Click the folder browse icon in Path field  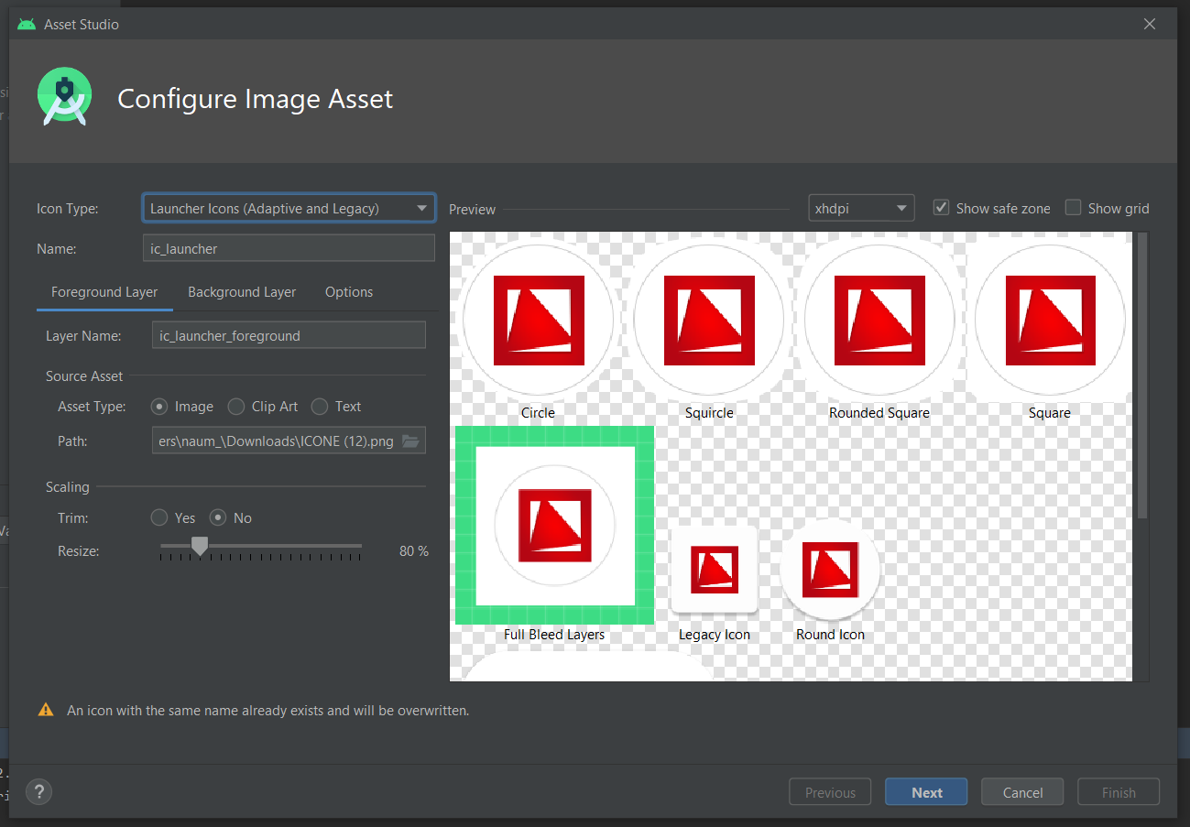pos(410,441)
